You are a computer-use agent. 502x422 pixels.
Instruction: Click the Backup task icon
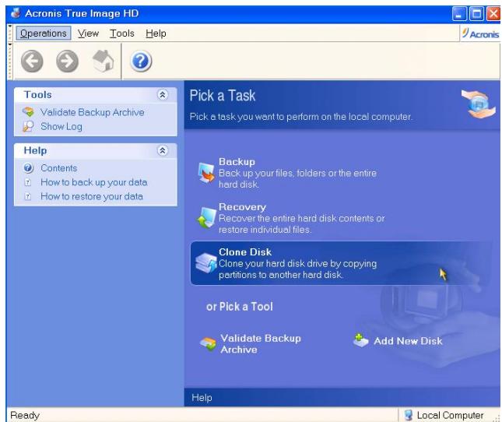click(x=206, y=172)
